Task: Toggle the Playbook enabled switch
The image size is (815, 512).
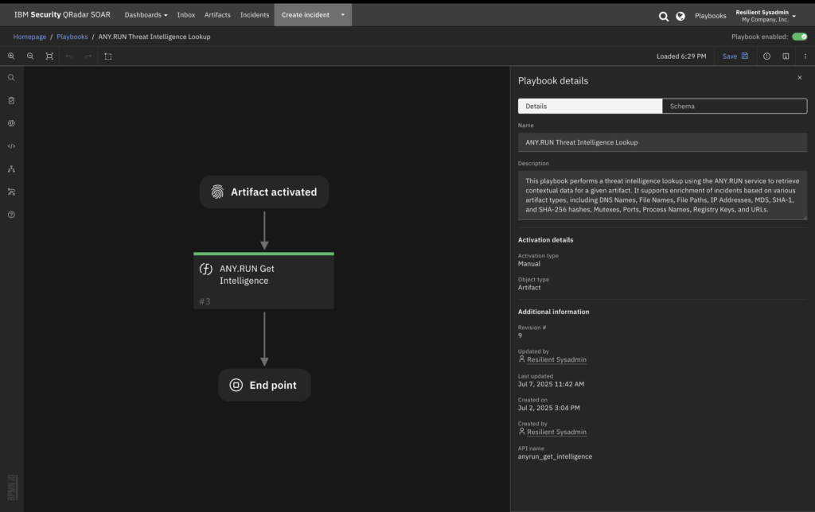Action: click(x=798, y=37)
